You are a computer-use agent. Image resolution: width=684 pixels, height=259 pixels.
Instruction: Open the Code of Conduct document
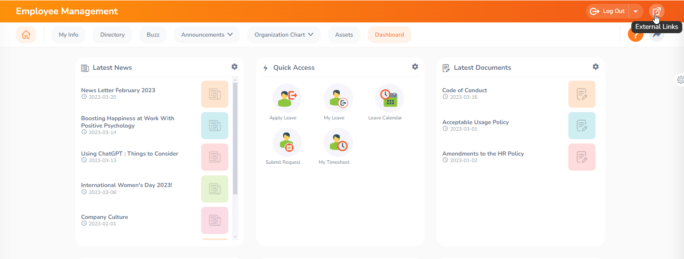(x=464, y=90)
